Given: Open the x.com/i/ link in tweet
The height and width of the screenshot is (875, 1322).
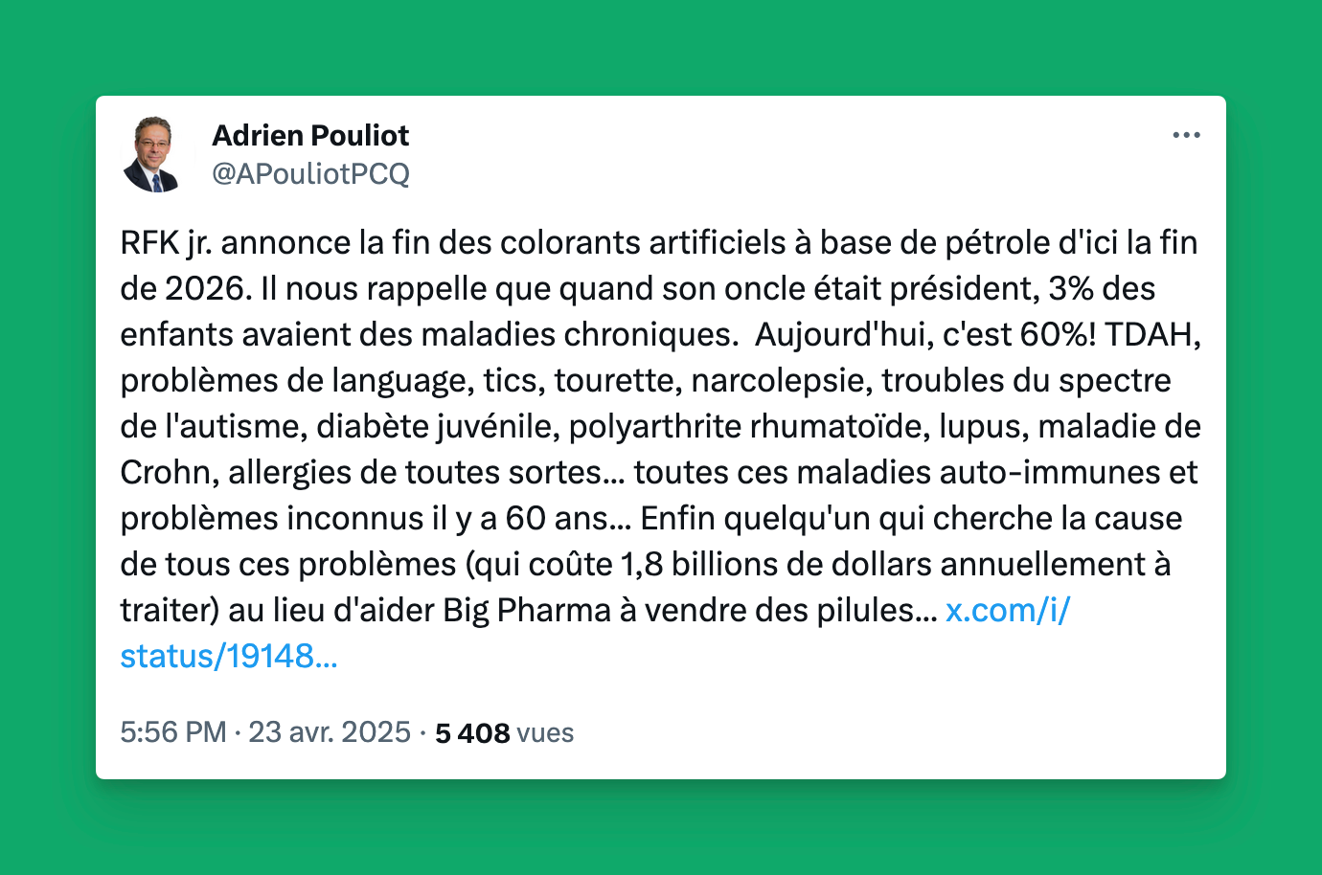Looking at the screenshot, I should [x=1008, y=610].
